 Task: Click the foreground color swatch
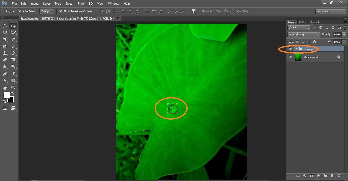pos(6,96)
